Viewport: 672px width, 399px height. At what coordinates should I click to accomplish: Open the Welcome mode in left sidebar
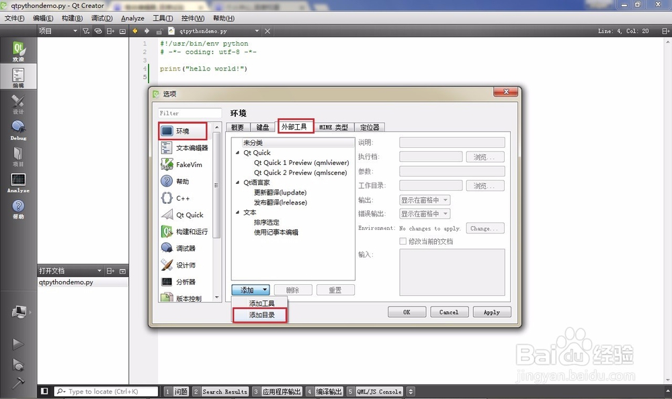[x=18, y=51]
